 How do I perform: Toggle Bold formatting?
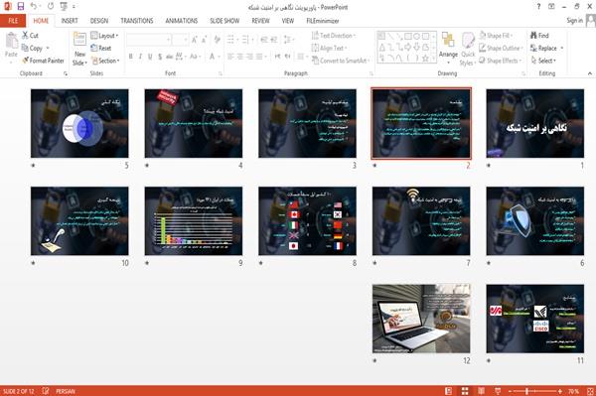(131, 57)
